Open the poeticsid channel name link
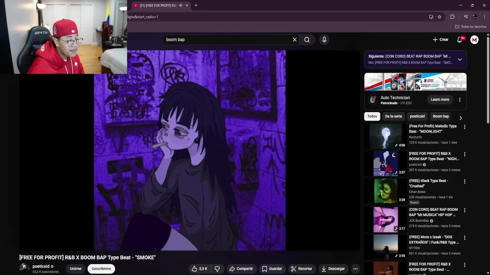The height and width of the screenshot is (275, 490). (41, 267)
